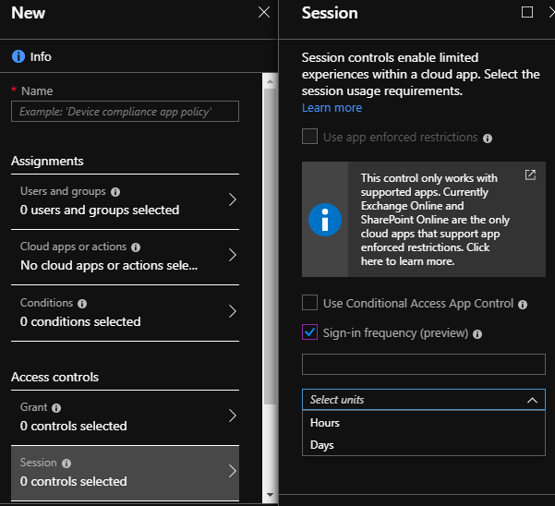555x506 pixels.
Task: Collapse the Select units dropdown
Action: tap(532, 400)
